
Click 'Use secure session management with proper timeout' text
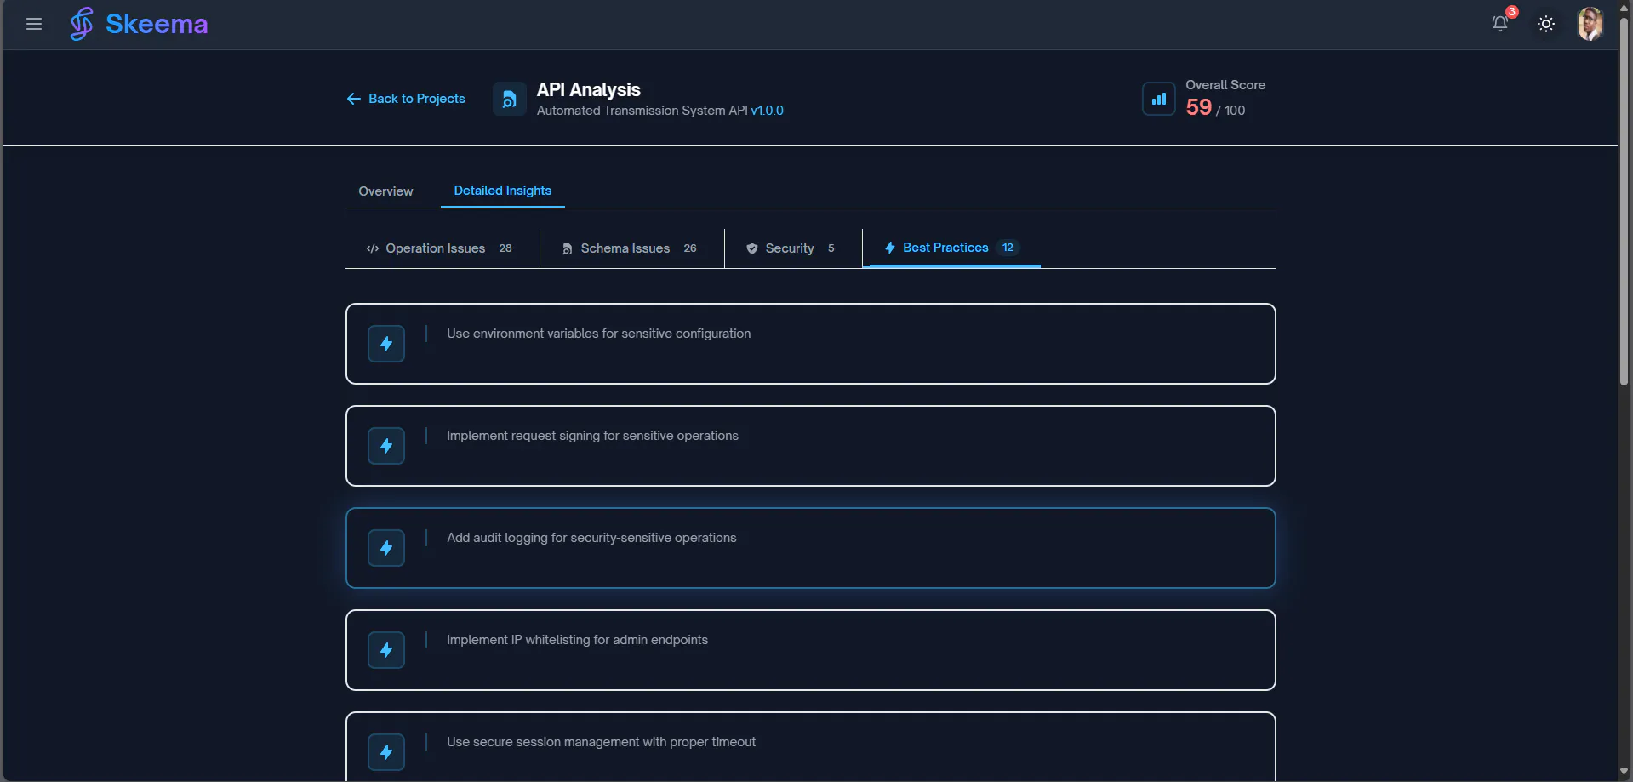point(601,742)
